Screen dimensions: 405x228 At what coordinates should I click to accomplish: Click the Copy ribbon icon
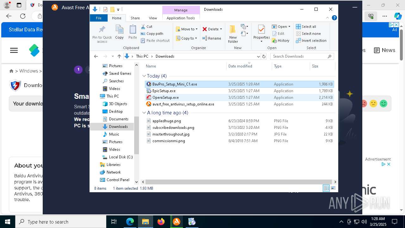(119, 32)
